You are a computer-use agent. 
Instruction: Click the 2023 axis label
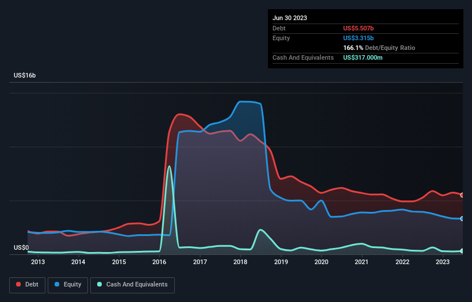(x=443, y=262)
